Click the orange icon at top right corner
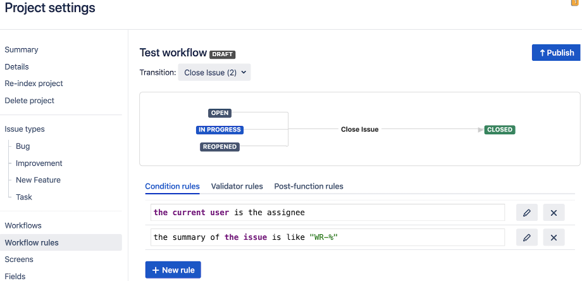582x281 pixels. [x=575, y=3]
